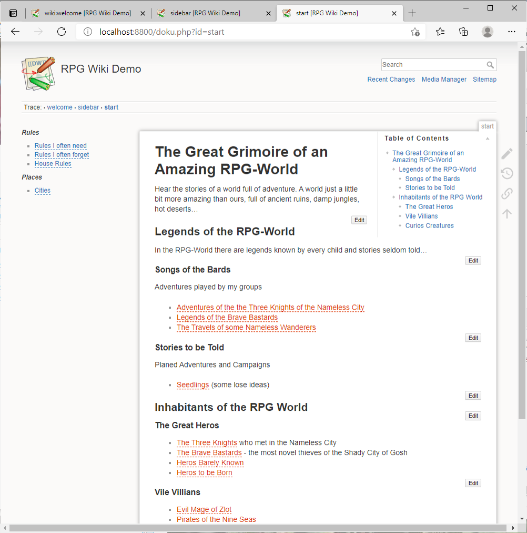Click the horizontal scrollbar at bottom

(x=258, y=528)
